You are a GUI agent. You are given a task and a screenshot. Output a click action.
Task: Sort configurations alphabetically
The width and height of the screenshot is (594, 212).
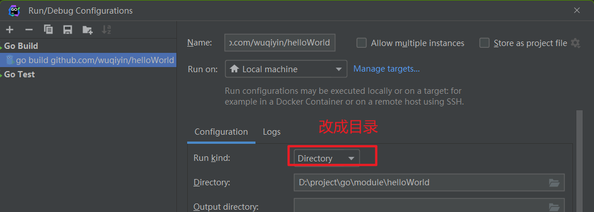(x=106, y=30)
